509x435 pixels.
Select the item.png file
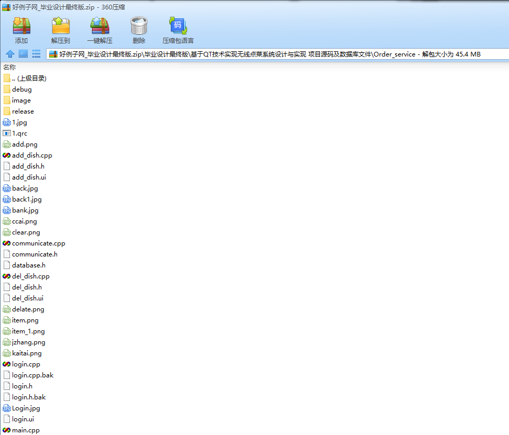(21, 320)
